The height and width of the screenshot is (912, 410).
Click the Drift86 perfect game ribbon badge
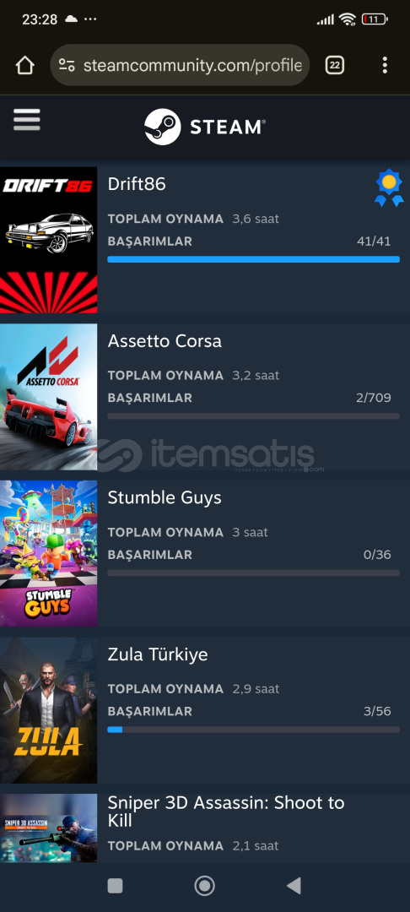[x=389, y=187]
